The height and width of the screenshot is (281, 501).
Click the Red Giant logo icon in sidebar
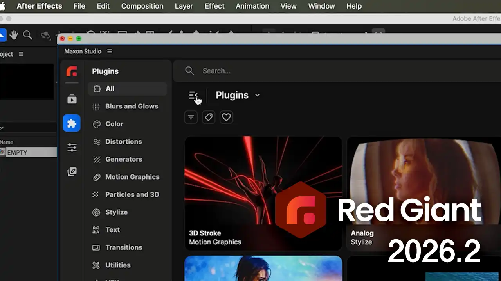pyautogui.click(x=72, y=71)
